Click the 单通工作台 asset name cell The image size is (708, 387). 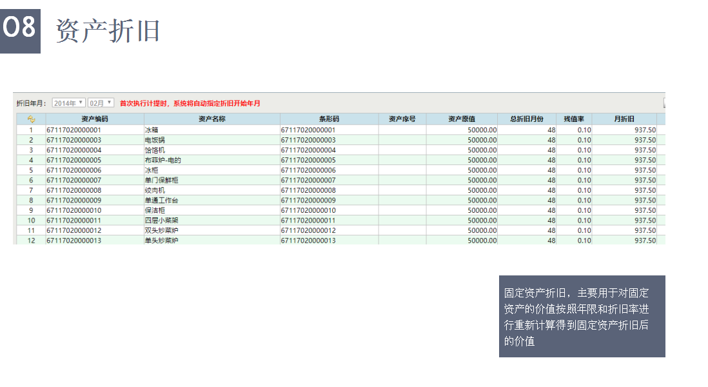(x=160, y=201)
